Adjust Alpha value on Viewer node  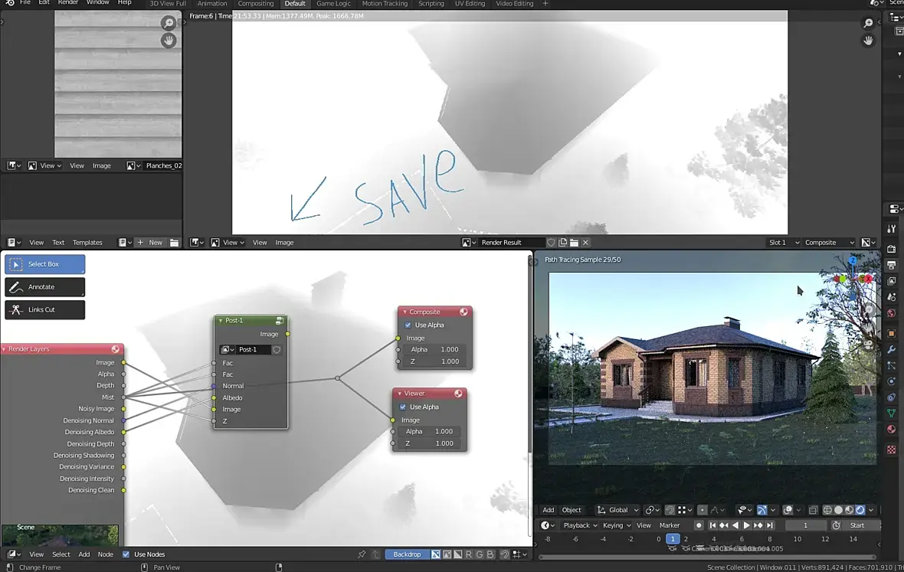pyautogui.click(x=430, y=431)
